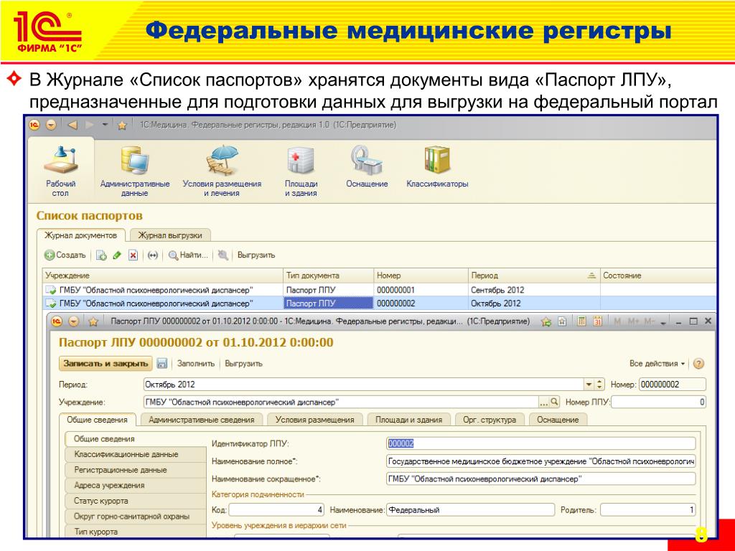
Task: Click the cancel search icon
Action: coord(223,255)
